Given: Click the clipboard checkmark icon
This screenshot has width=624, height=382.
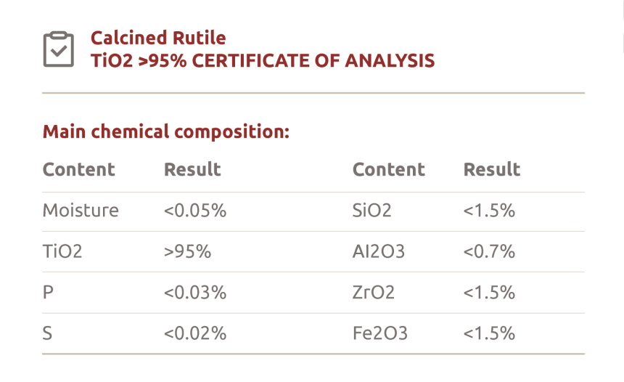Looking at the screenshot, I should pyautogui.click(x=58, y=49).
